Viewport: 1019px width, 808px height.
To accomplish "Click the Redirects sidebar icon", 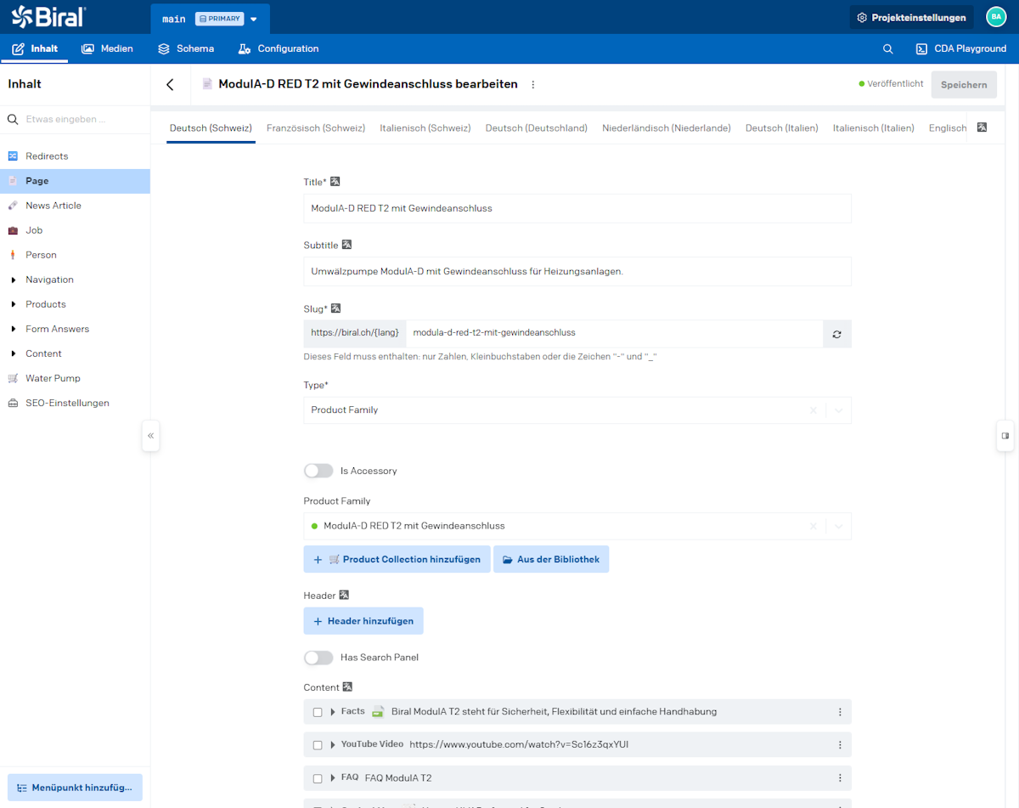I will coord(13,156).
